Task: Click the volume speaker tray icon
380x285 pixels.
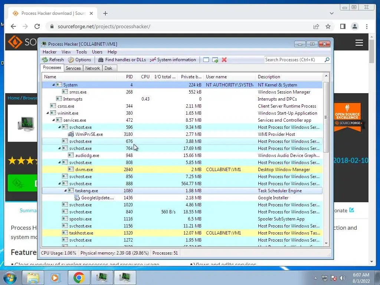Action: [x=343, y=278]
